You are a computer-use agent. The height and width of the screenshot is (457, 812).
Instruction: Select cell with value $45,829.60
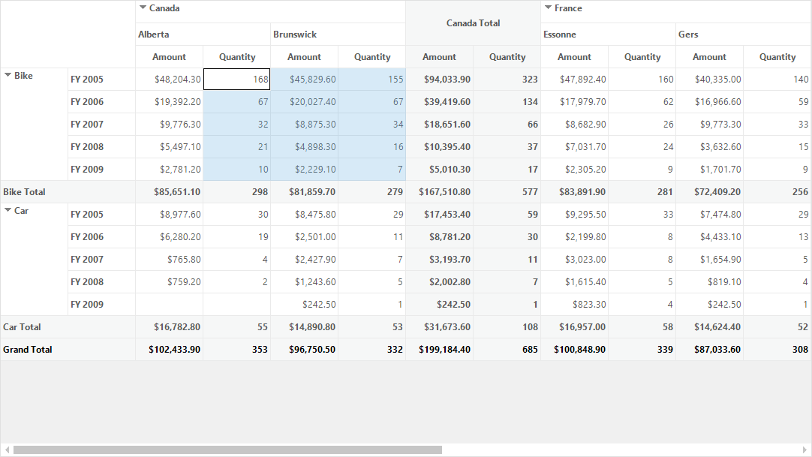[x=305, y=80]
